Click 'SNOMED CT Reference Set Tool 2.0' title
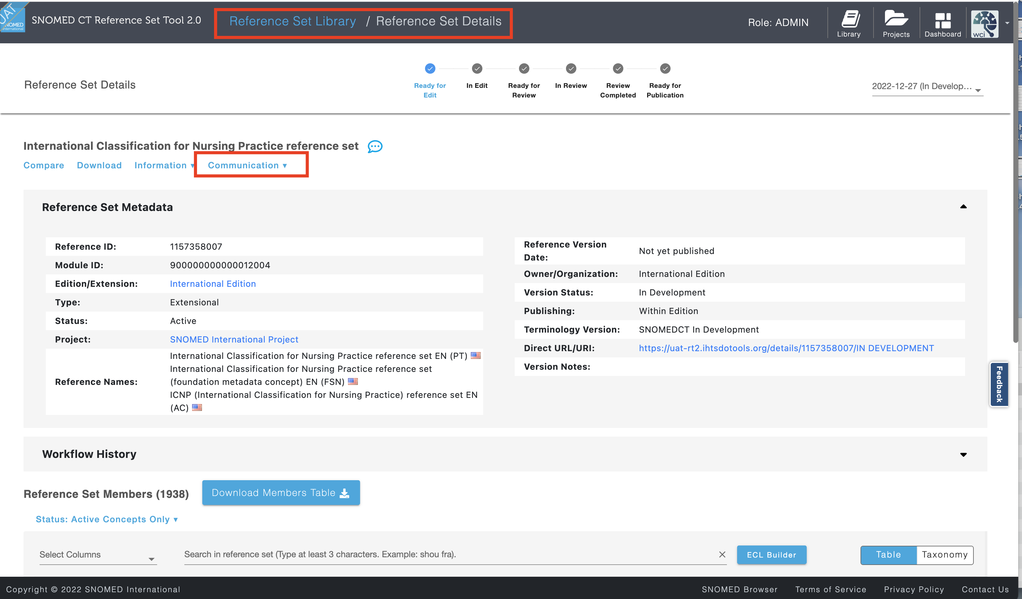The width and height of the screenshot is (1022, 599). (116, 20)
